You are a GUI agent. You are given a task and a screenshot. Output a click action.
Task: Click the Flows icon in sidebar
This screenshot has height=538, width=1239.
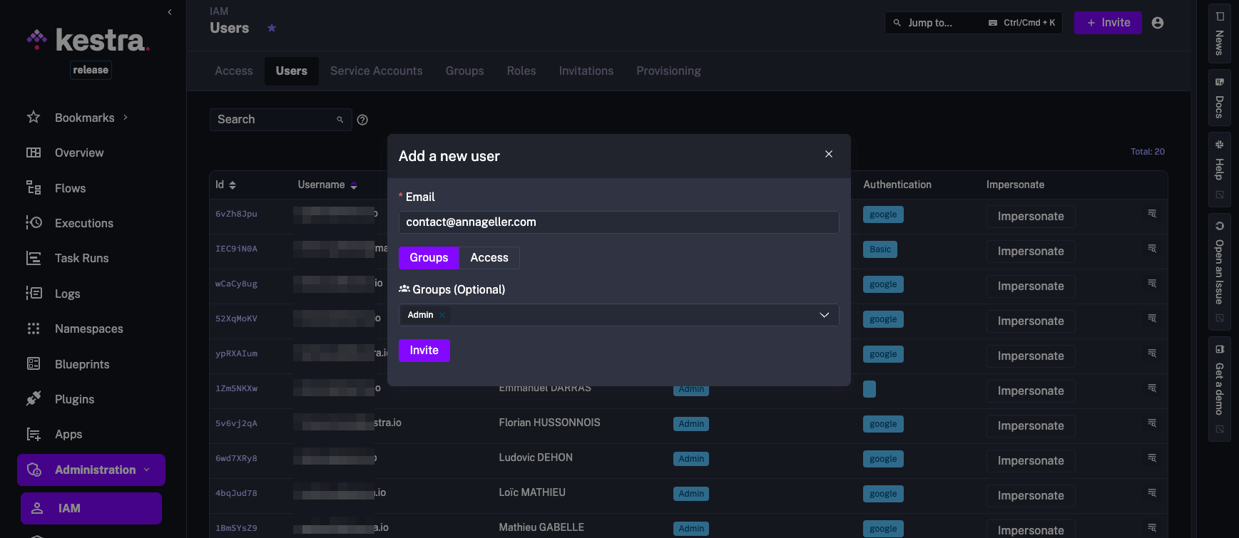(34, 188)
